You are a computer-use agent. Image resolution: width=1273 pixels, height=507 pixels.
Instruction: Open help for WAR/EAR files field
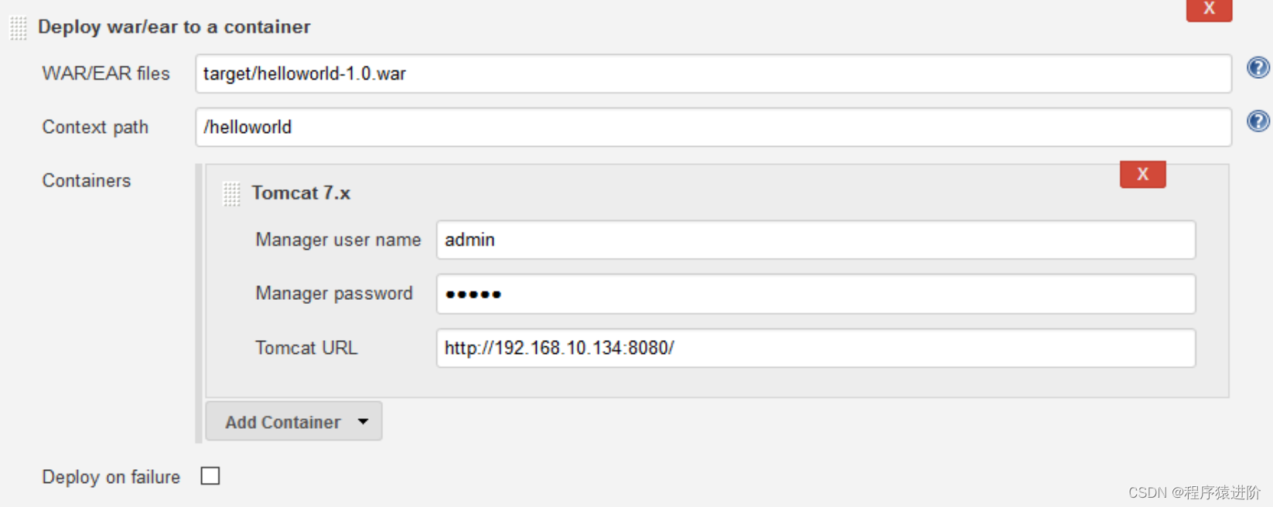(1258, 68)
